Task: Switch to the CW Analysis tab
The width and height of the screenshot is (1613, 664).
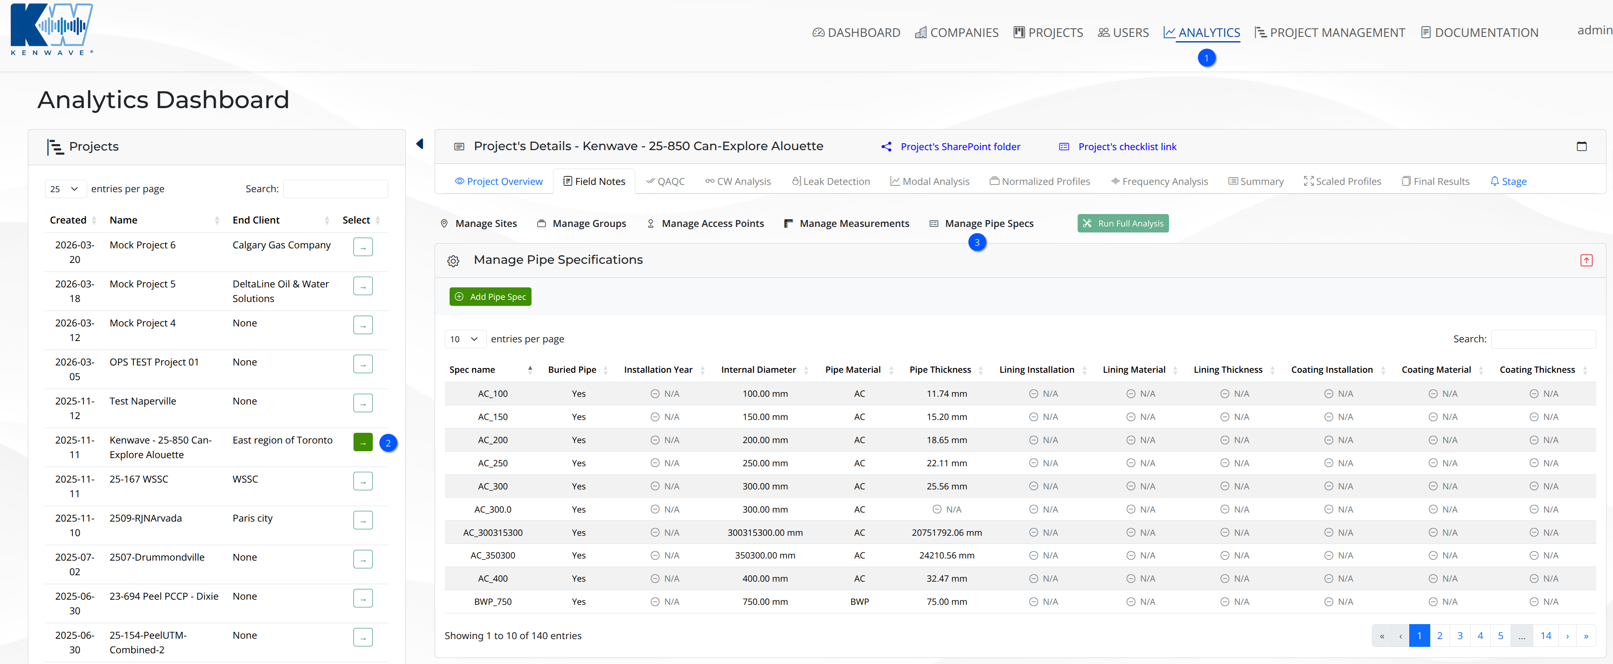Action: 737,181
